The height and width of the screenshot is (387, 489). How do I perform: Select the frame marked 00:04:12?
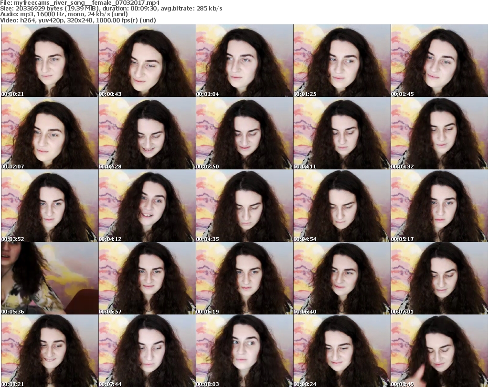(147, 206)
